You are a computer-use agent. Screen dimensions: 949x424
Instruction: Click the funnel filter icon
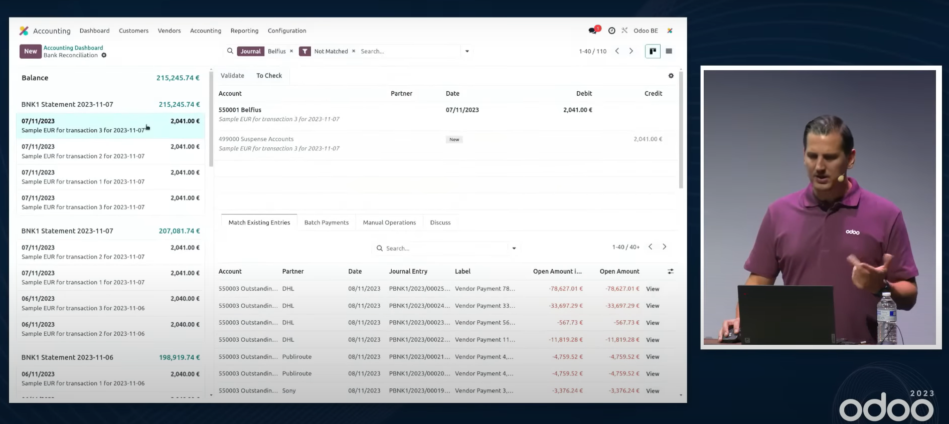[x=304, y=51]
